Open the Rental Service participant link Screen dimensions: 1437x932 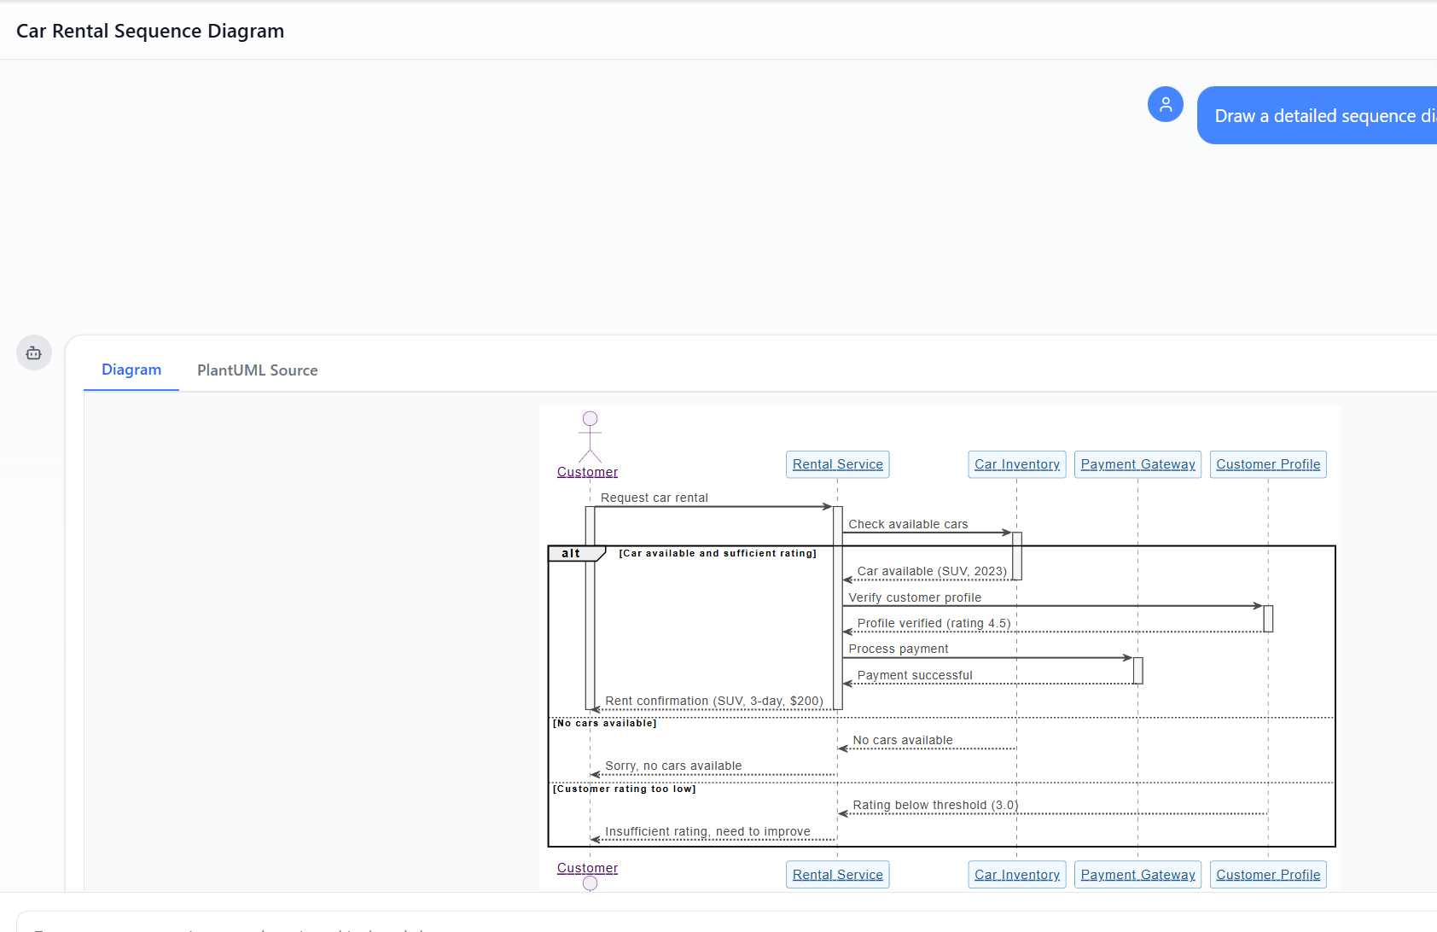point(837,463)
